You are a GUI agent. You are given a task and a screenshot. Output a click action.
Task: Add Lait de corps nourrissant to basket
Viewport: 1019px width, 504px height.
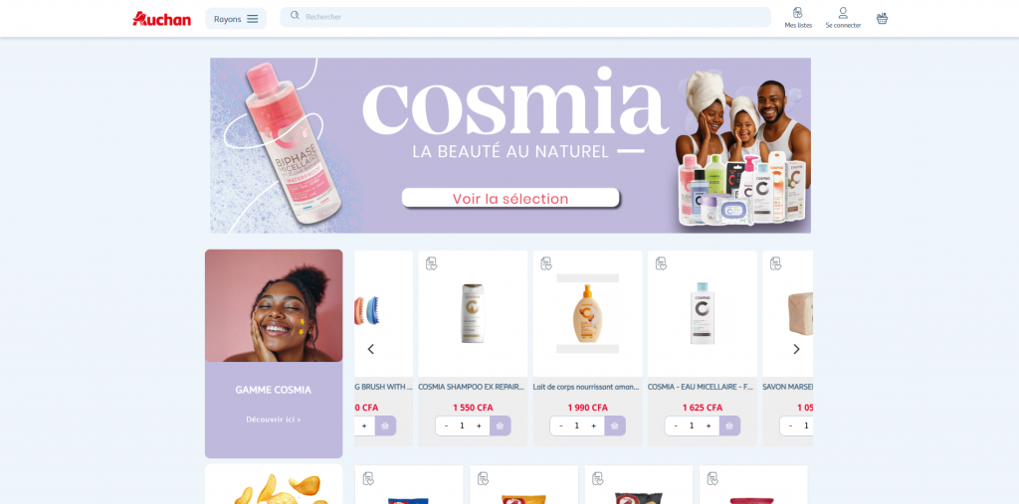pyautogui.click(x=615, y=426)
